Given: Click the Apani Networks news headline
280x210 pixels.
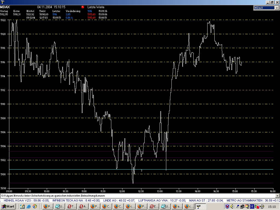Looking at the screenshot, I should tap(55, 196).
